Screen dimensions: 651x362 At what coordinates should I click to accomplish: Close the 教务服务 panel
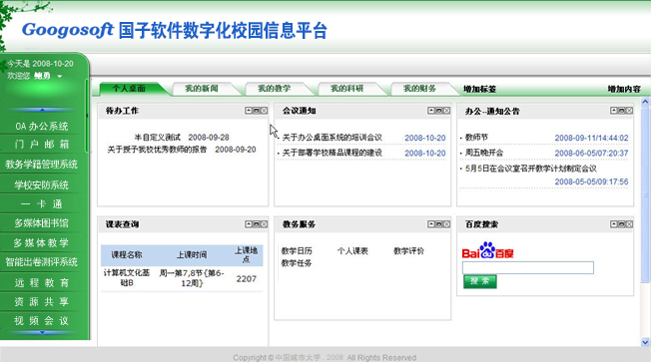[446, 224]
